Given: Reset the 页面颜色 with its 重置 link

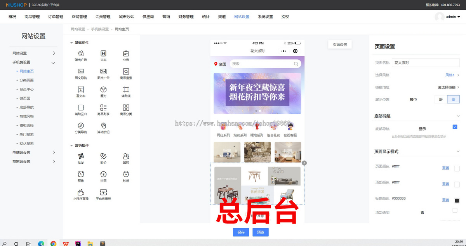Looking at the screenshot, I should 445,168.
